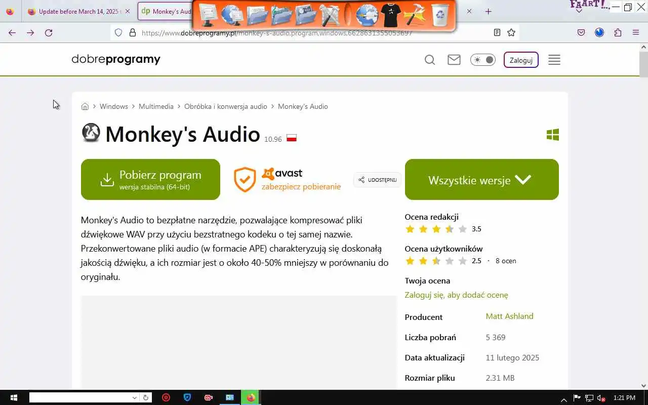Open the Multimedia breadcrumb link
The width and height of the screenshot is (648, 405).
coord(156,106)
